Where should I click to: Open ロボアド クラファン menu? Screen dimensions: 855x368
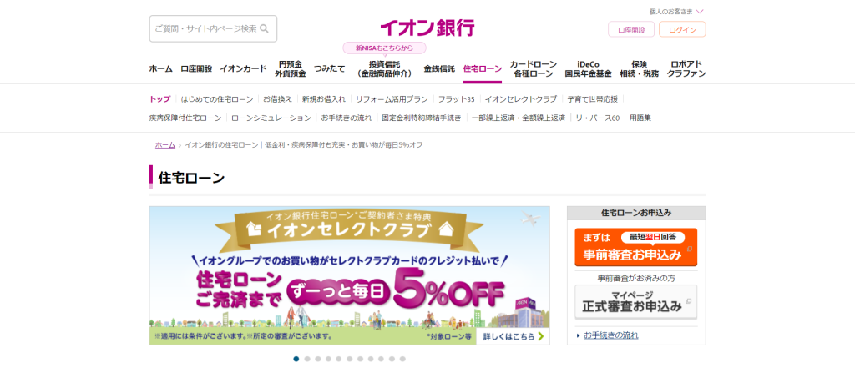tap(686, 68)
